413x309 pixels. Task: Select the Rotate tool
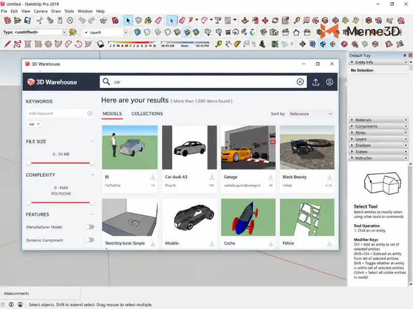pos(275,20)
